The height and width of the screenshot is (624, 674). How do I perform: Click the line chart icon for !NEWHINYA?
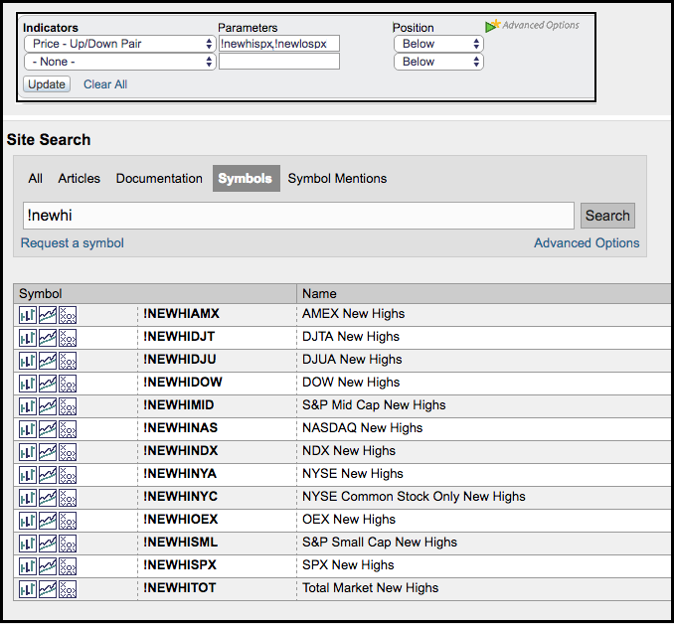click(x=48, y=474)
